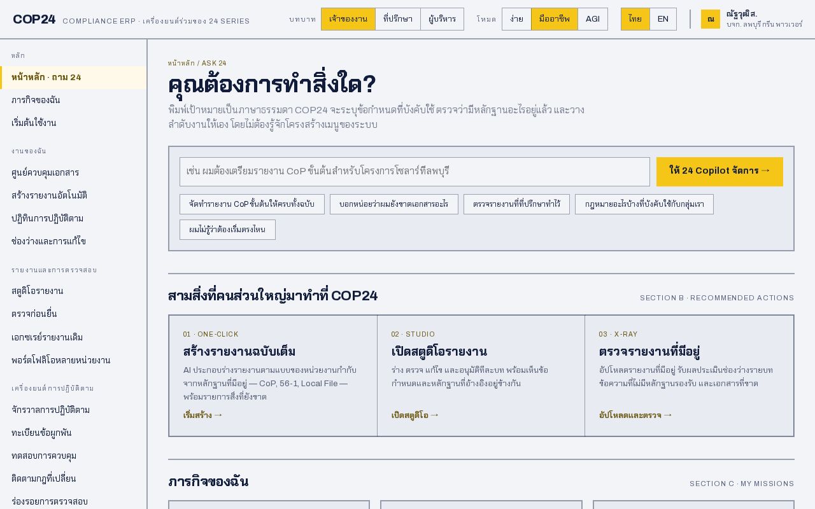Open ภารกิจของฉัน in sidebar
Image resolution: width=815 pixels, height=509 pixels.
tap(73, 101)
